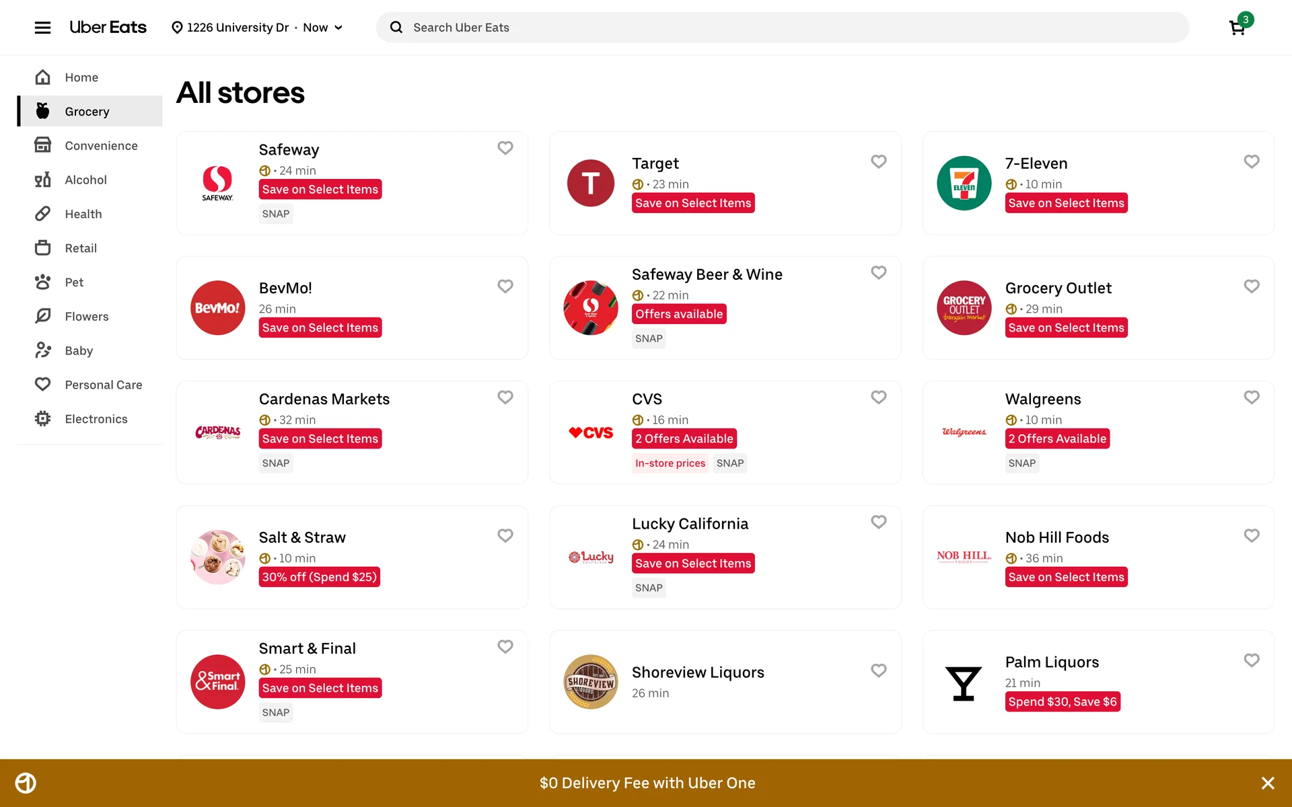Click the 7-Eleven store logo
The width and height of the screenshot is (1292, 807).
[x=964, y=183]
